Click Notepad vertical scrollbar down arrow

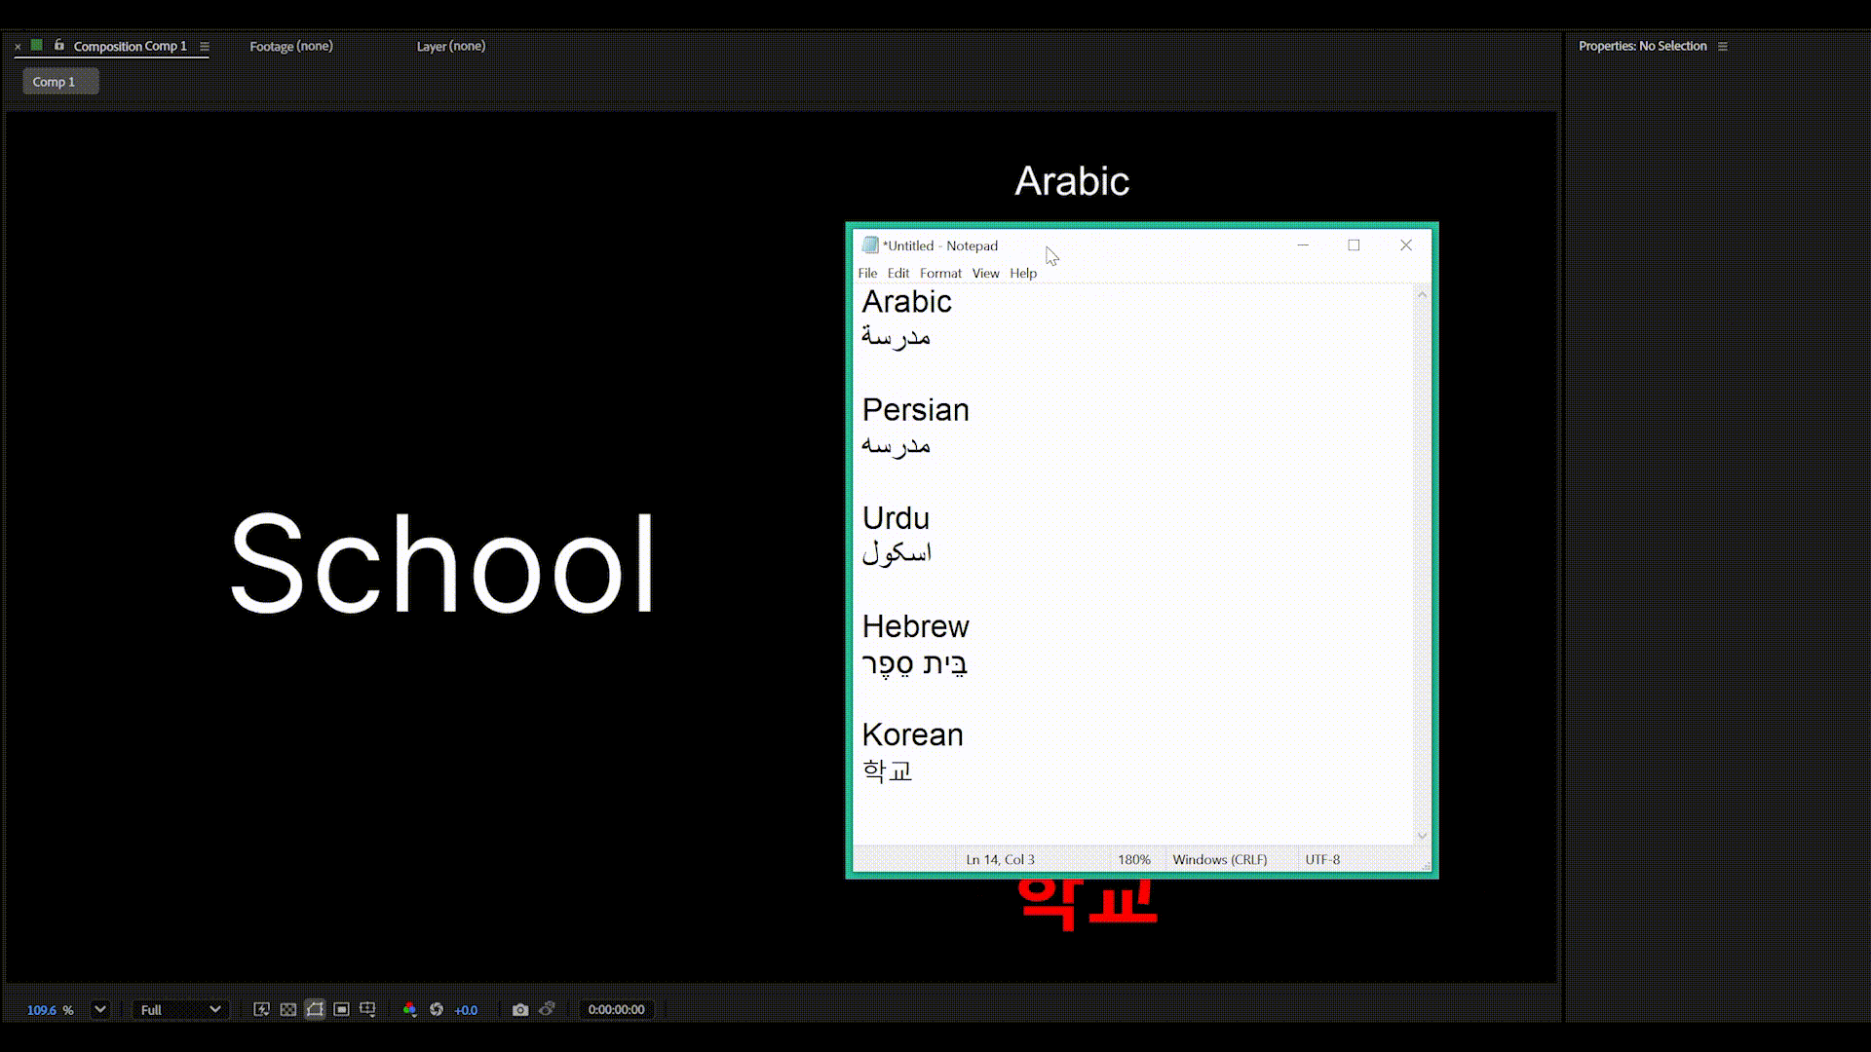coord(1422,835)
